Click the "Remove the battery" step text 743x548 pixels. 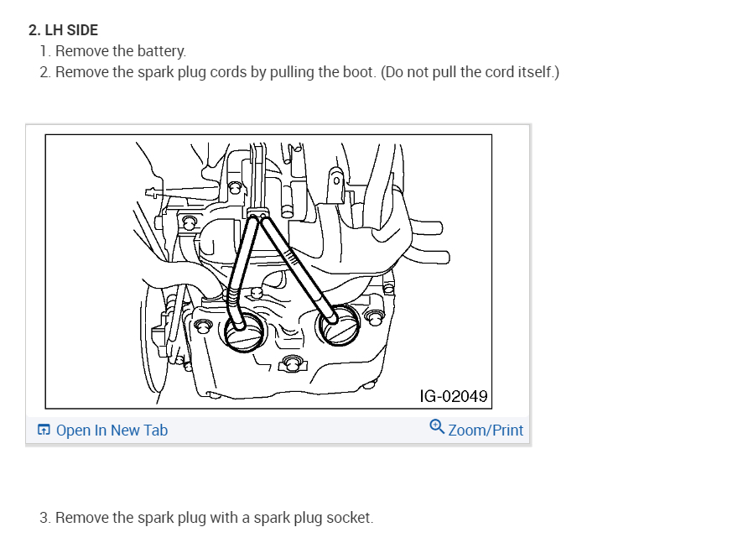coord(120,51)
